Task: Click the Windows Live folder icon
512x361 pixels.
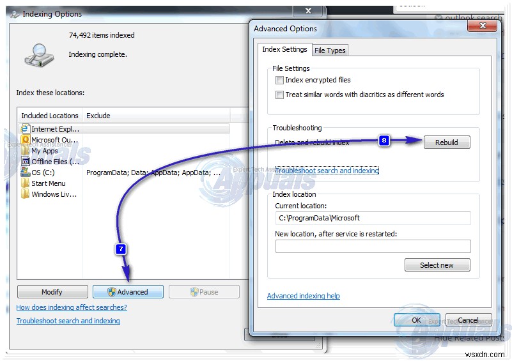Action: pos(25,194)
